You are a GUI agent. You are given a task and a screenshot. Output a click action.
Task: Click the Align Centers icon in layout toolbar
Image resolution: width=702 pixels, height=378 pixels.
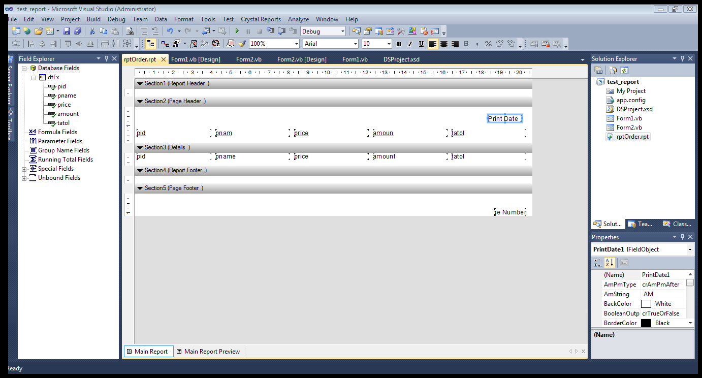[42, 44]
